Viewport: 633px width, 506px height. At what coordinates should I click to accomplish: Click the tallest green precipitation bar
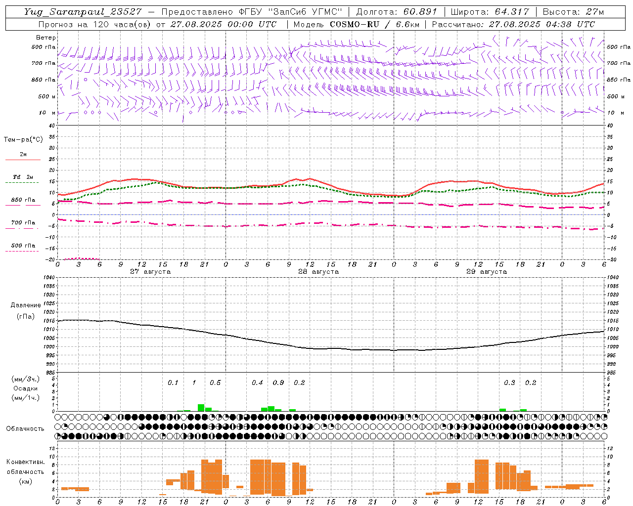click(201, 408)
